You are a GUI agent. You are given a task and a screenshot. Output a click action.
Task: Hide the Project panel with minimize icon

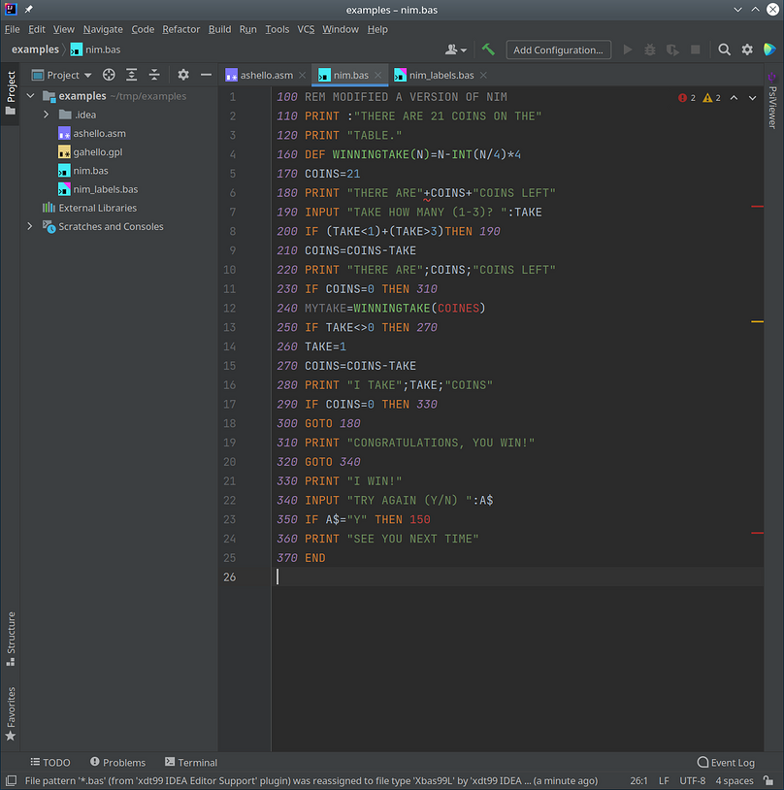coord(207,75)
